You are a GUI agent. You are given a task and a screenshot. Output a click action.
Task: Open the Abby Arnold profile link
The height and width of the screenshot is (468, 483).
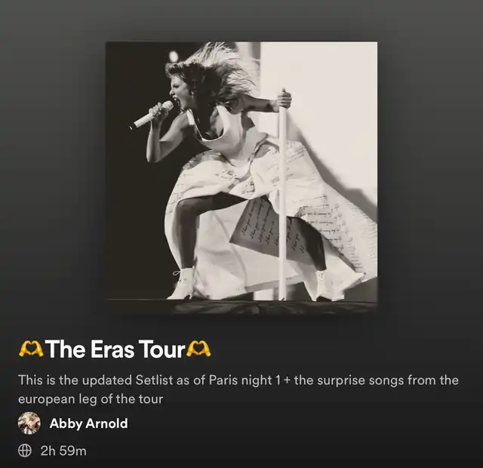(89, 423)
